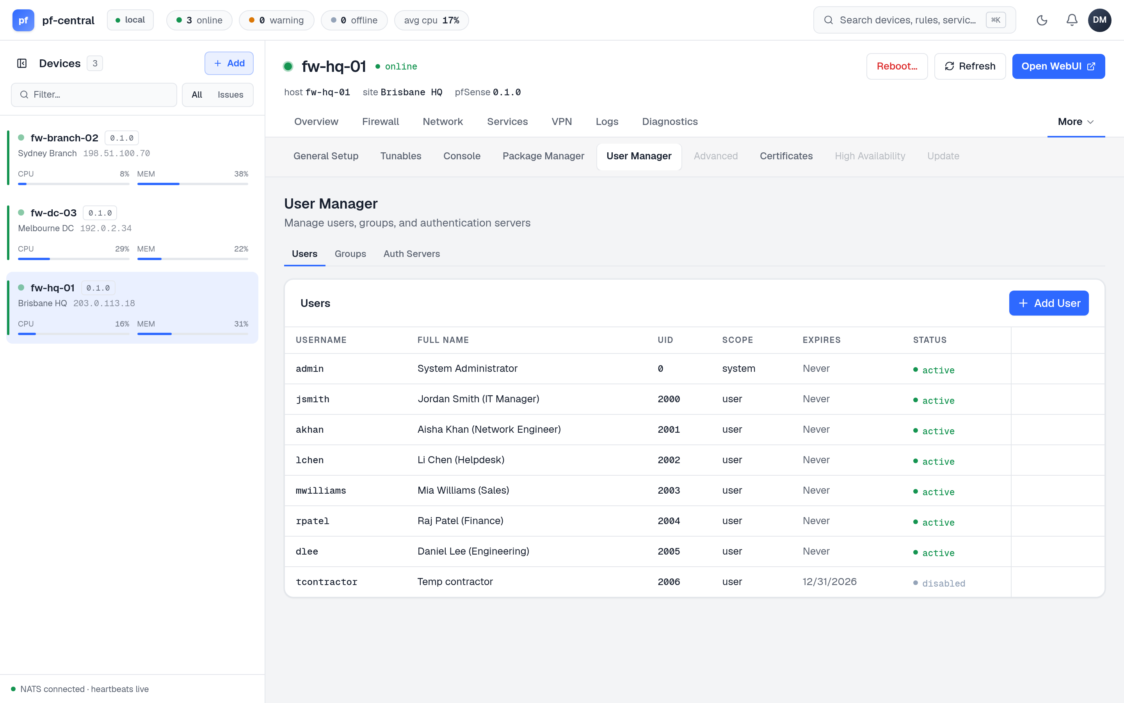This screenshot has width=1124, height=703.
Task: Select the fw-branch-02 device card
Action: click(x=132, y=158)
